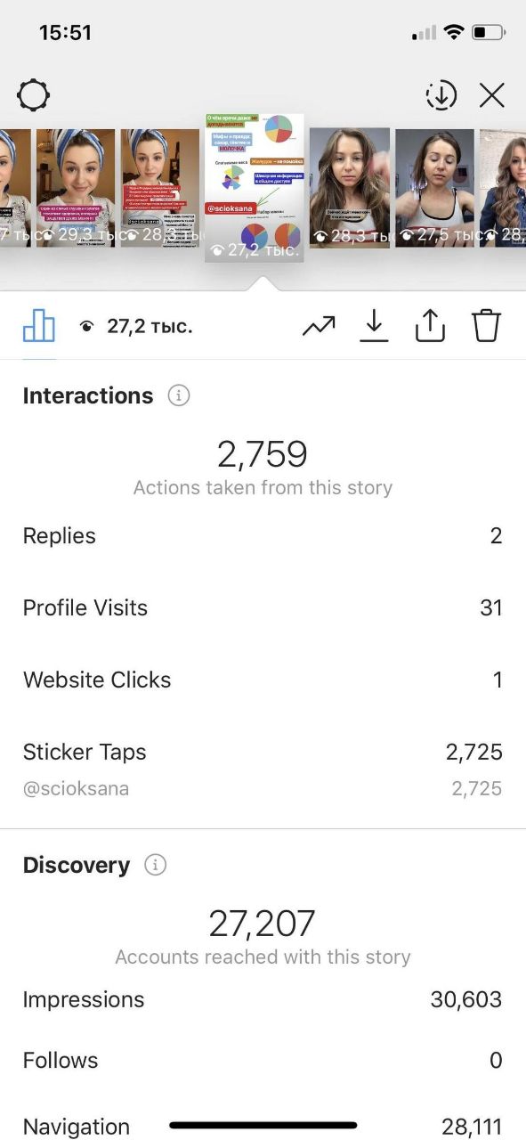Screen dimensions: 526x1140
Task: Tap the eye viewers count 27,2 тыс.
Action: coord(136,327)
